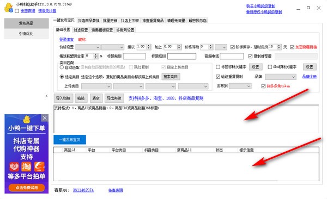Switch to the 批量更新 tab

click(110, 21)
